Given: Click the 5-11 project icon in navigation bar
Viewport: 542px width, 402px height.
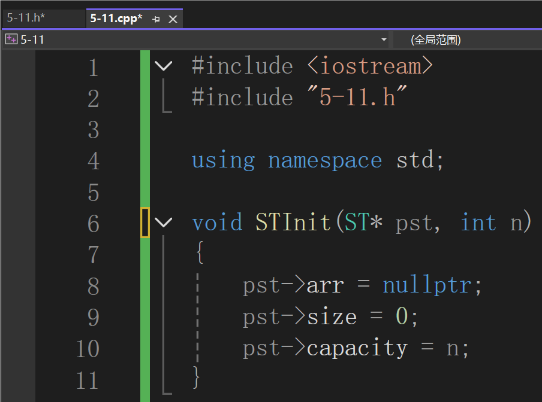Looking at the screenshot, I should [11, 39].
